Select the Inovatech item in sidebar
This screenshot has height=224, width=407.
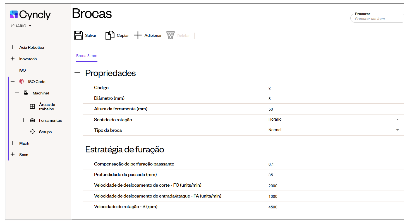(x=28, y=59)
